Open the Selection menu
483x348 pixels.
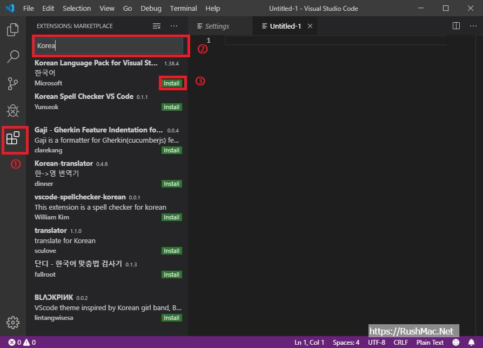coord(77,8)
